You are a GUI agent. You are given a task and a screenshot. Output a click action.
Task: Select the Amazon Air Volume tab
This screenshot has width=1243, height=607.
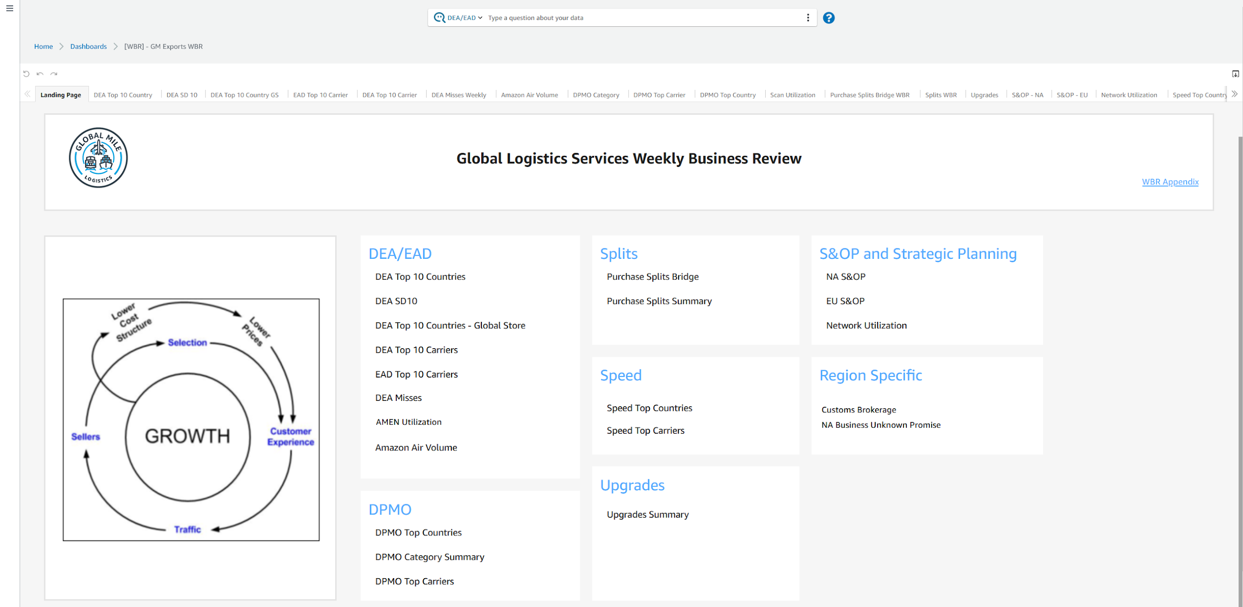(x=530, y=94)
